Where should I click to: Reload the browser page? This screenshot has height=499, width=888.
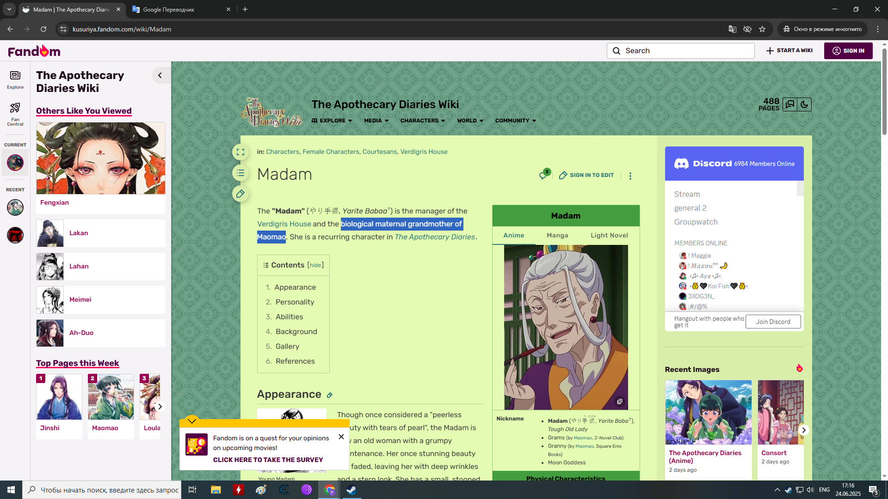pos(43,29)
